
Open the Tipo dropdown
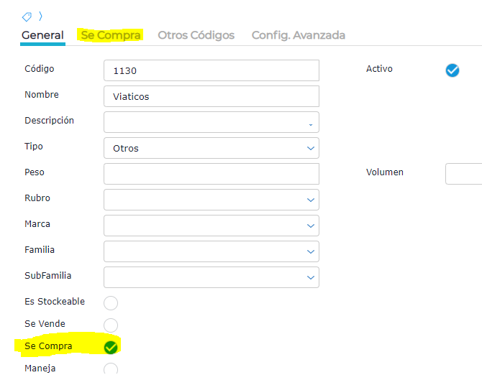212,148
